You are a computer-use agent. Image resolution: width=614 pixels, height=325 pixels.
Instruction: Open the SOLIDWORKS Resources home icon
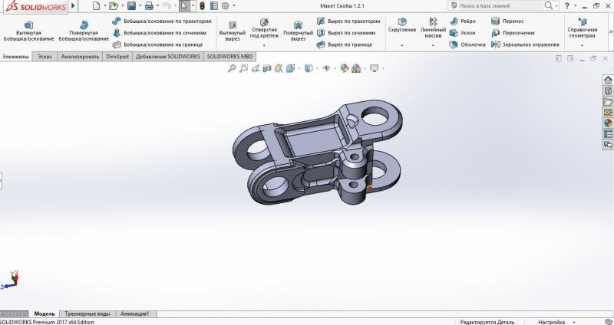[608, 80]
